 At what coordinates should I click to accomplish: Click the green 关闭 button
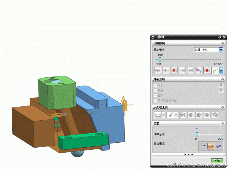pyautogui.click(x=217, y=161)
